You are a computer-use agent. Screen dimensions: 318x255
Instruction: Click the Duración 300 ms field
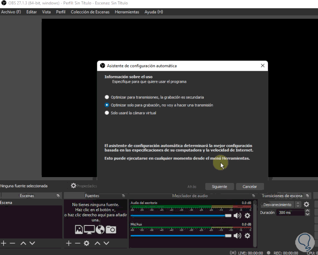[x=291, y=213]
